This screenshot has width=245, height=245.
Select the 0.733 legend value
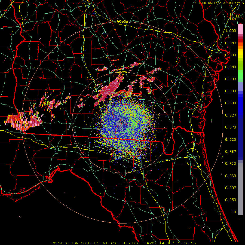[x=231, y=91]
